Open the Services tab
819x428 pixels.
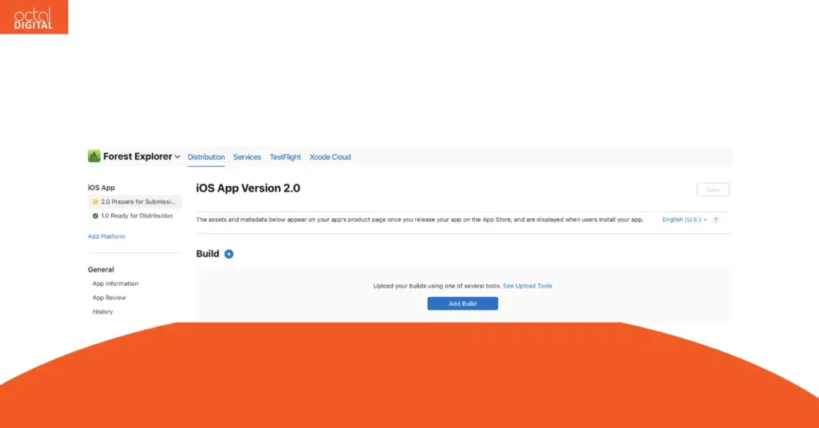click(247, 157)
